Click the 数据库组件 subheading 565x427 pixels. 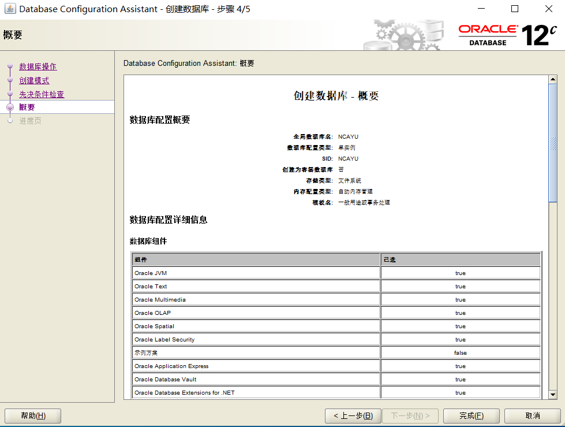(148, 241)
